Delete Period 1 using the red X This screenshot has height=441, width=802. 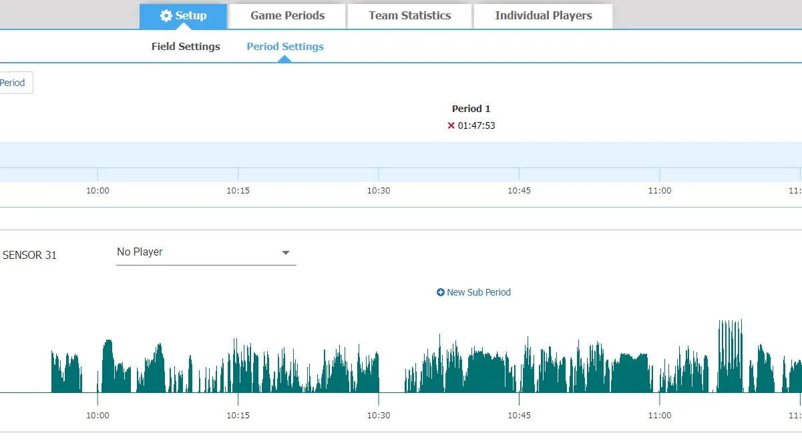pos(451,125)
